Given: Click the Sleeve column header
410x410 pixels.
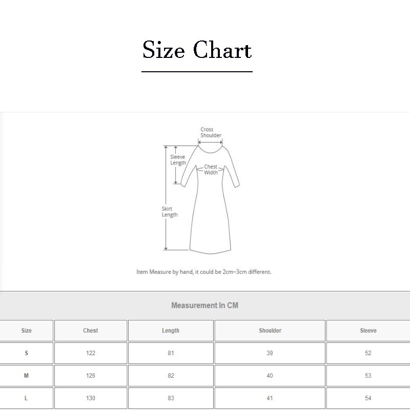Looking at the screenshot, I should point(368,331).
